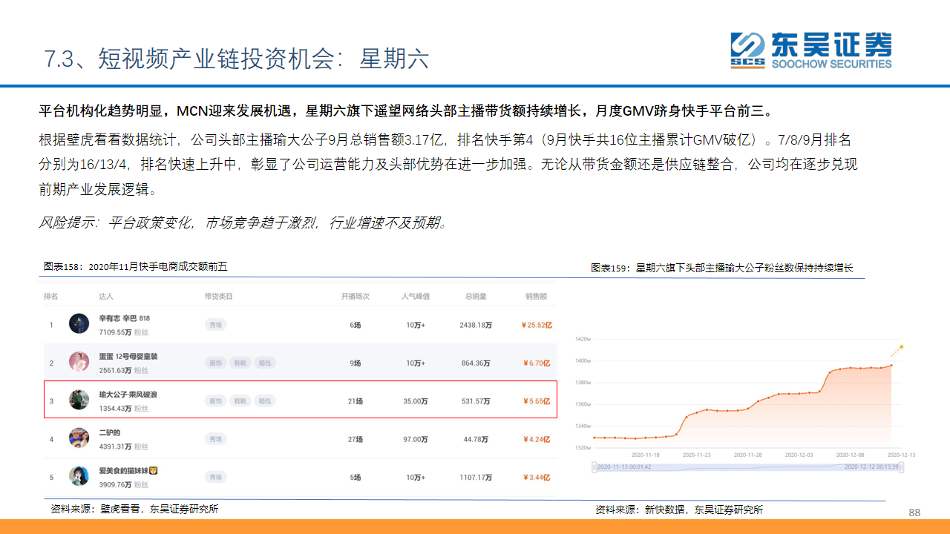
Task: Click 箱包 tag in 蛋蛋 row
Action: click(263, 363)
